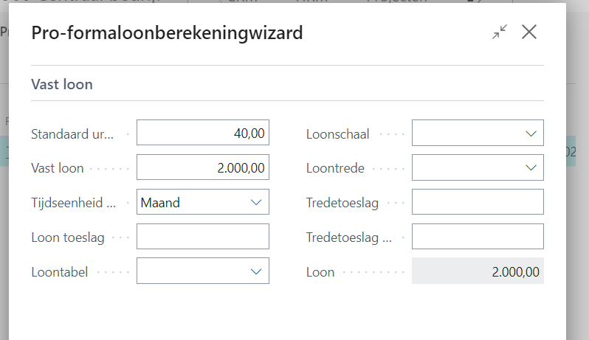The width and height of the screenshot is (589, 340).
Task: Click into the empty Loon toeslag field
Action: pos(203,237)
